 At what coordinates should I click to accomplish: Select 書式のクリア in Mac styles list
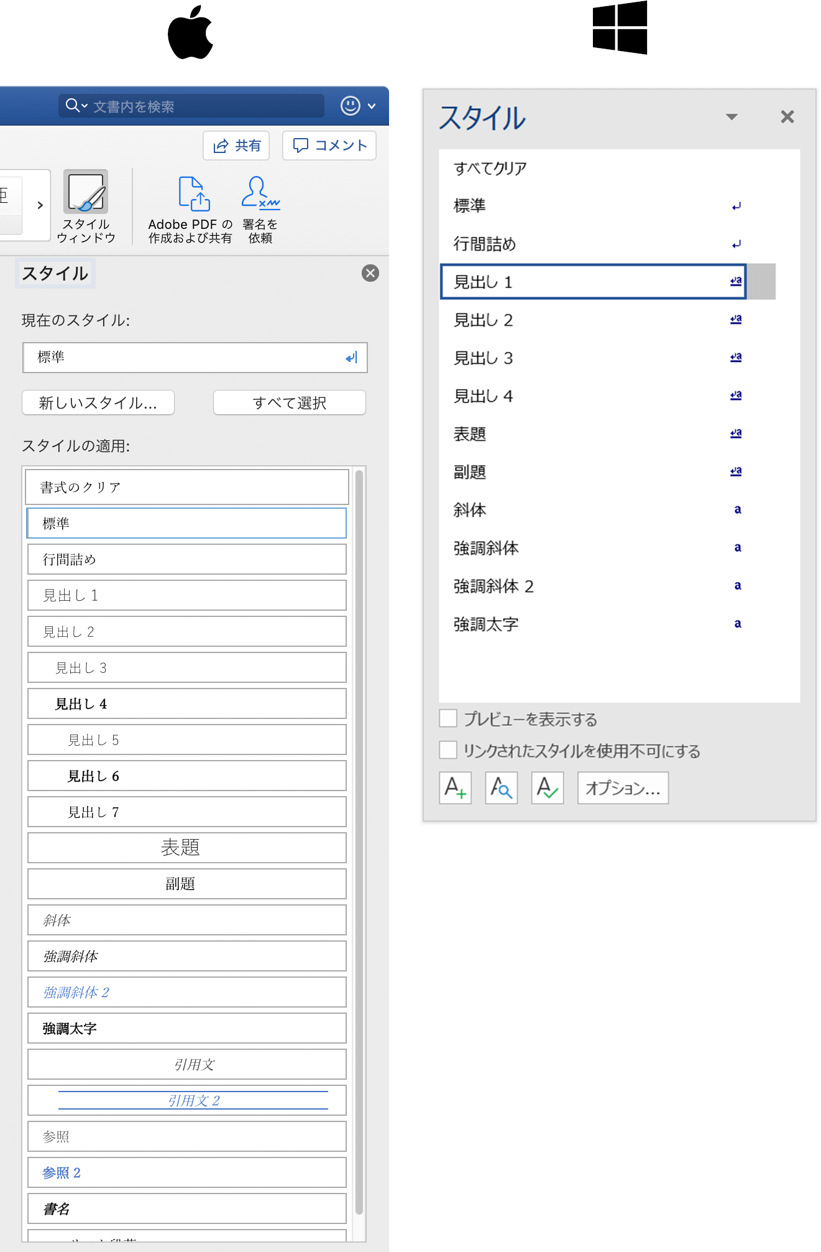pyautogui.click(x=187, y=487)
